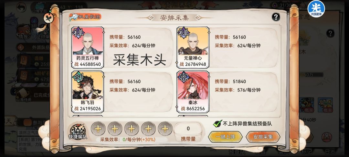Click the 一键上阵 button

coord(225,137)
